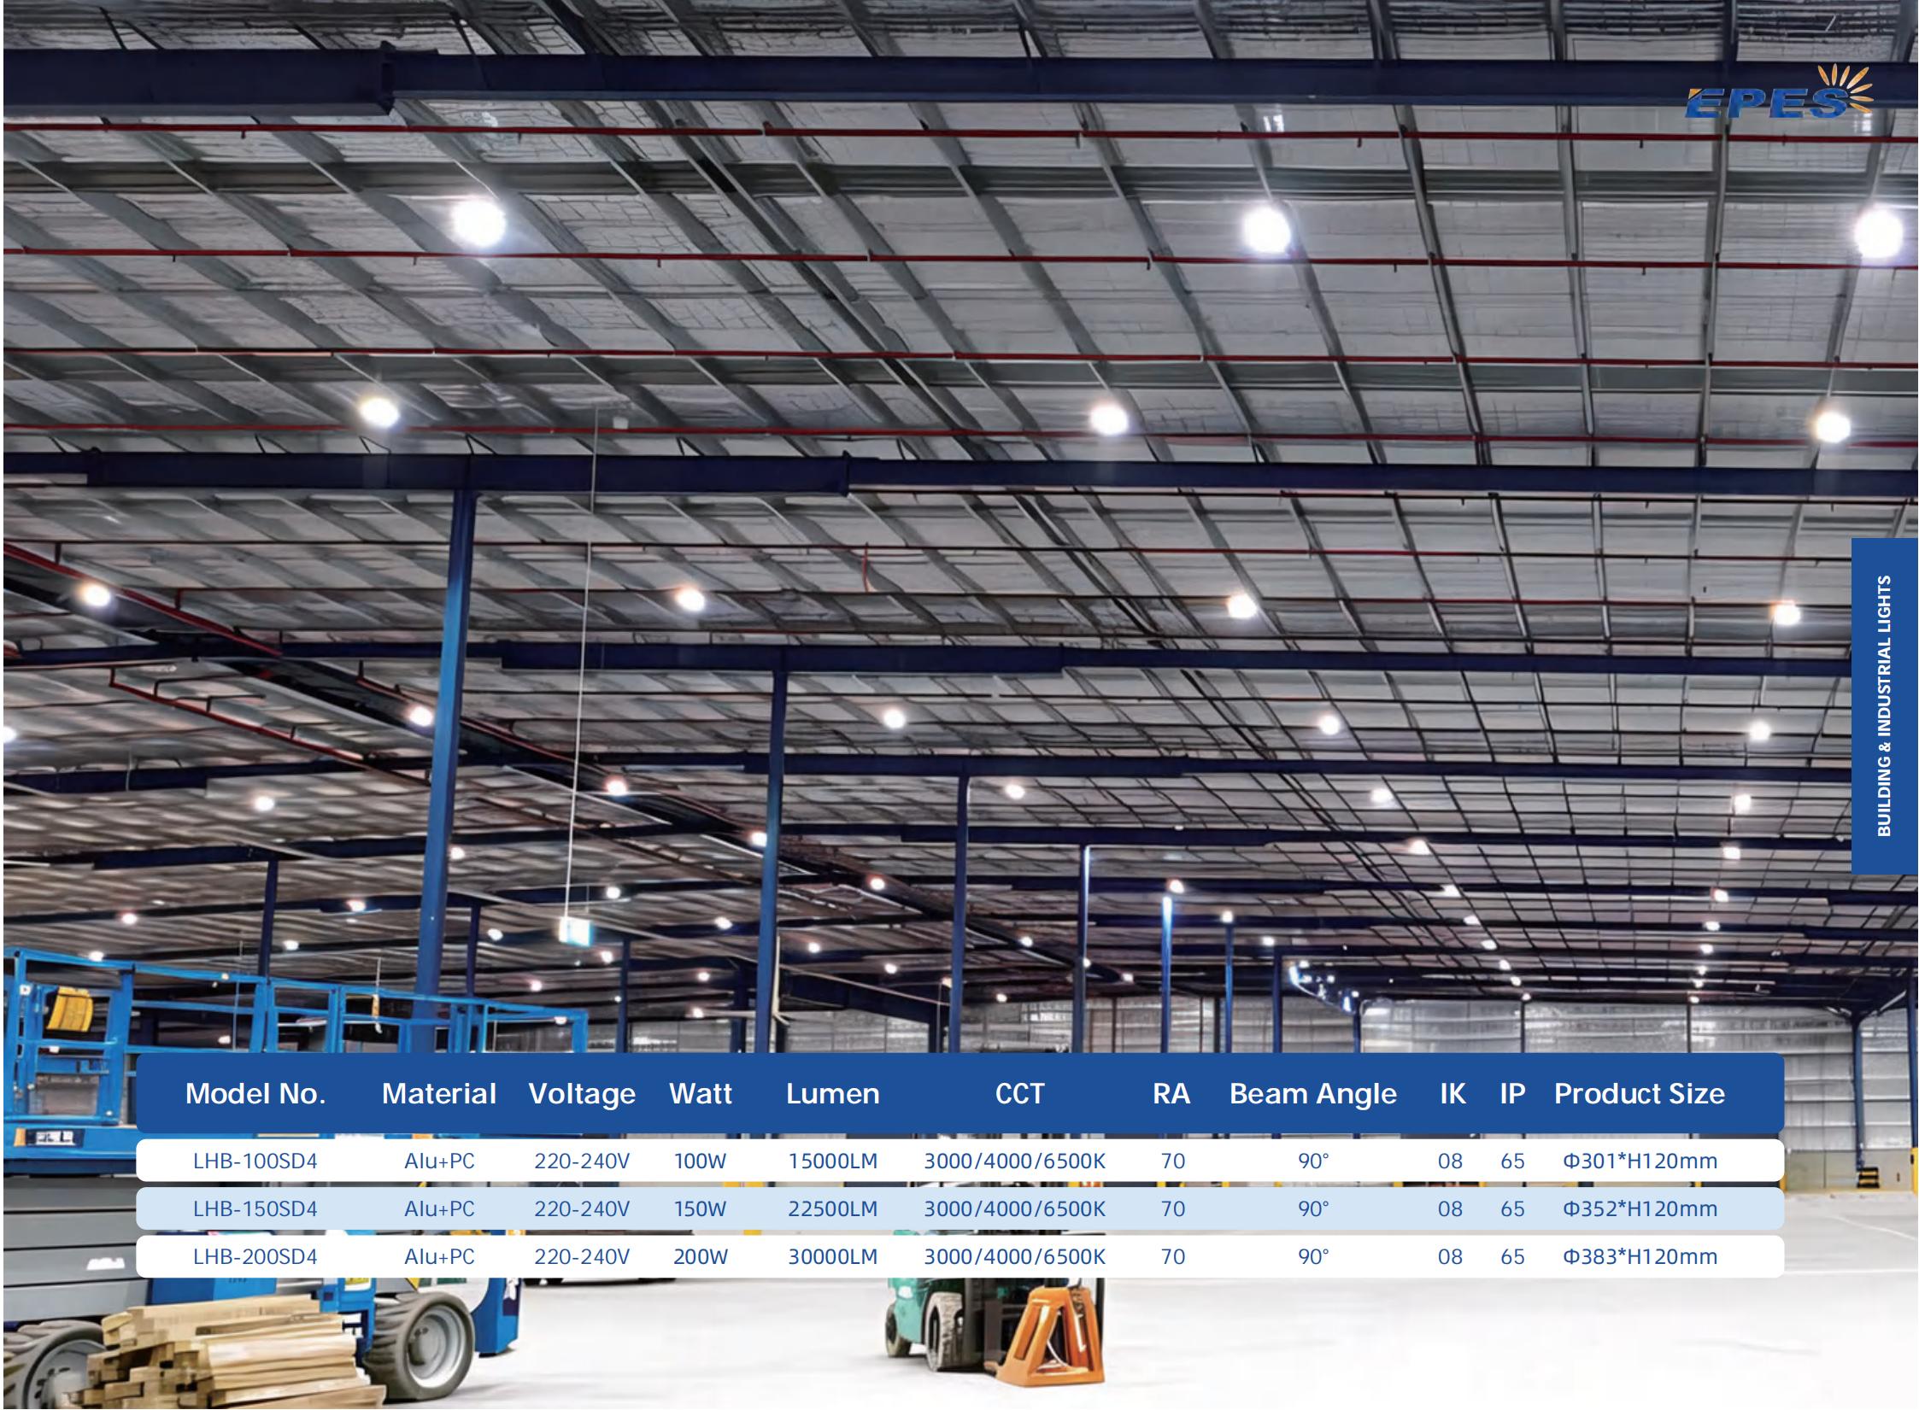Click IP value 65 in LHB-100SD4 row
Image resolution: width=1919 pixels, height=1410 pixels.
click(x=1512, y=1161)
